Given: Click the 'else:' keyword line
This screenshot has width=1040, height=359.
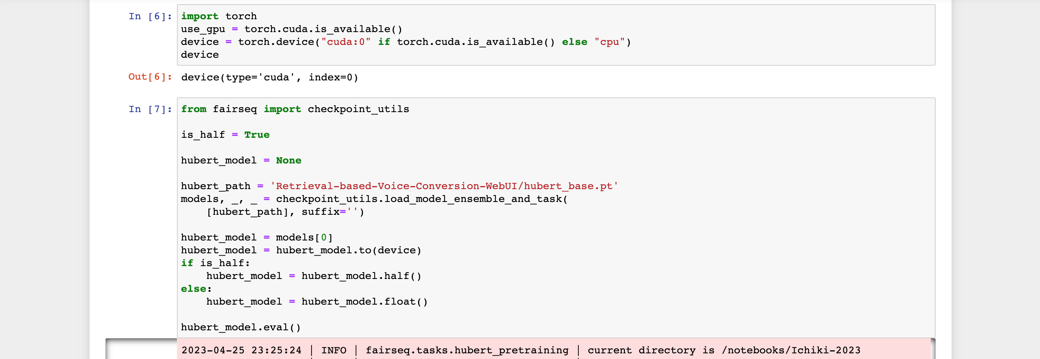Looking at the screenshot, I should point(196,289).
